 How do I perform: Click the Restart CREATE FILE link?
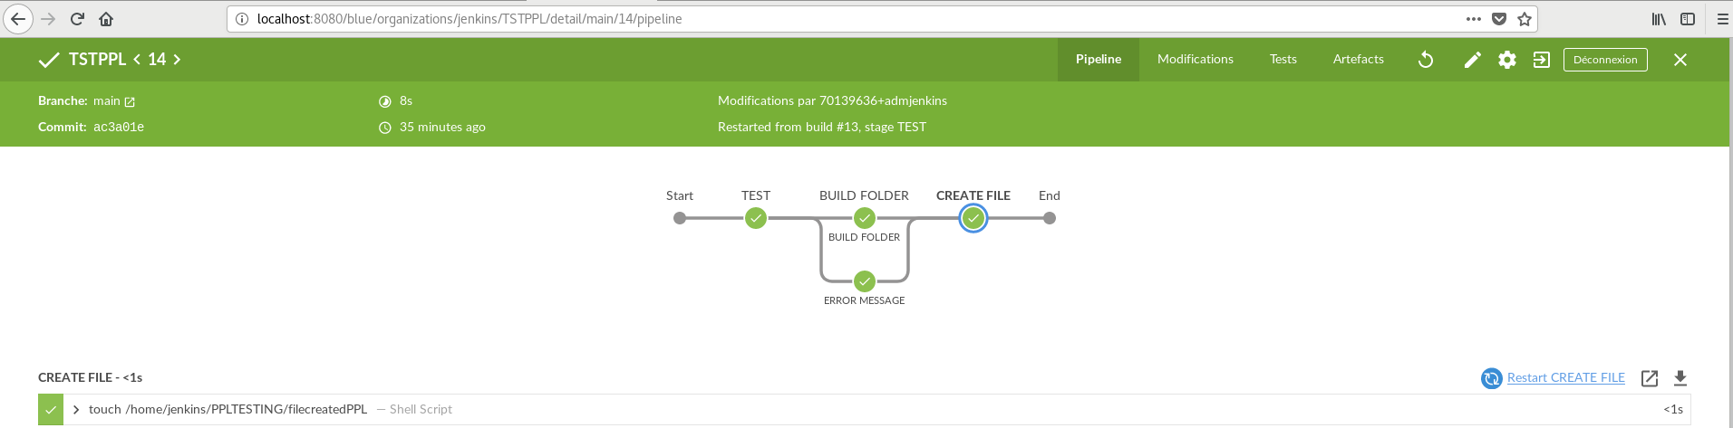click(x=1565, y=378)
